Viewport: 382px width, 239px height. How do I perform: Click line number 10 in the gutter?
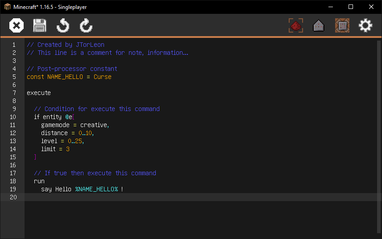(12, 117)
